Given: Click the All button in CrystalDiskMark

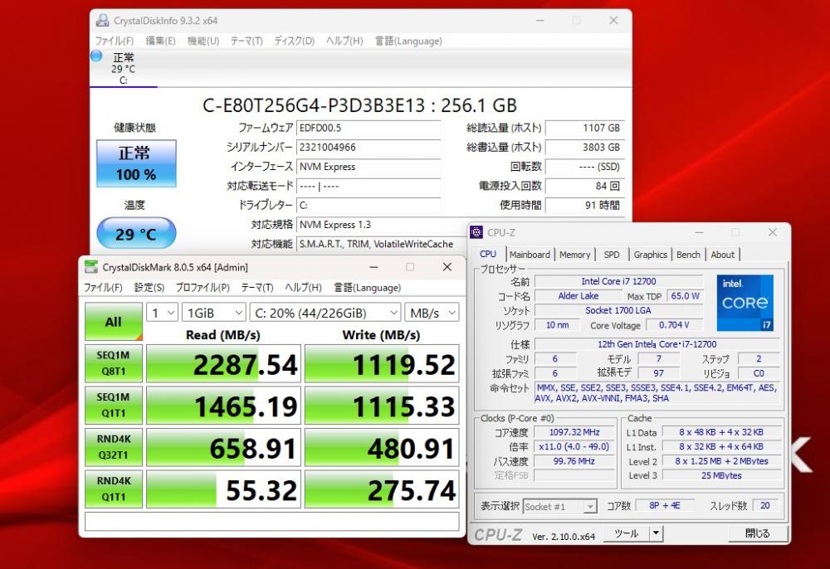Looking at the screenshot, I should [113, 322].
